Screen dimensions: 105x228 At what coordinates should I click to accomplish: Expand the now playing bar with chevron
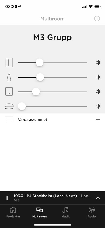[98, 198]
